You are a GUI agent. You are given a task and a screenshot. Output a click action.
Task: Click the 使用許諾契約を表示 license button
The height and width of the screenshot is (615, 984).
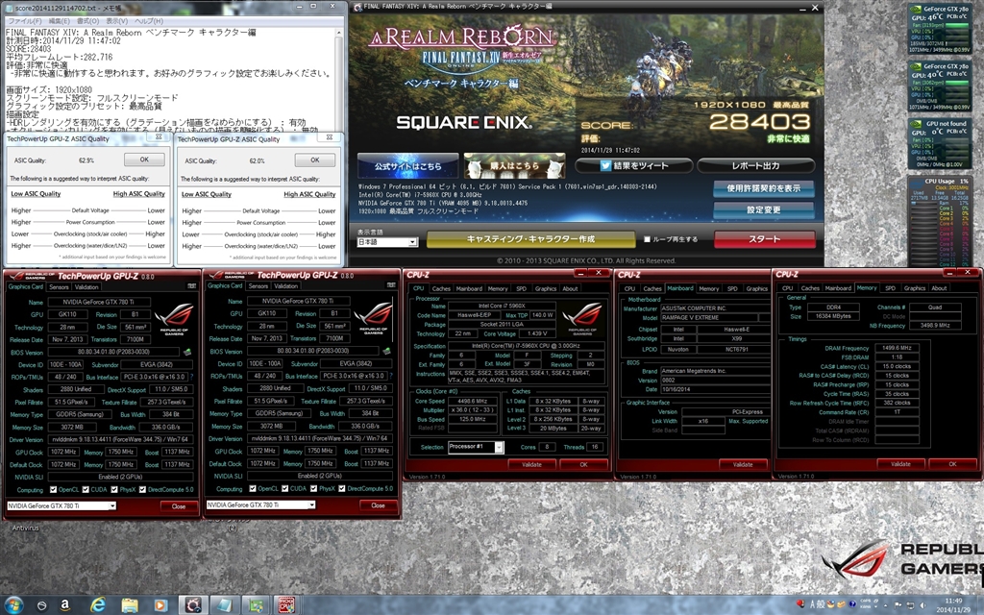tap(764, 188)
